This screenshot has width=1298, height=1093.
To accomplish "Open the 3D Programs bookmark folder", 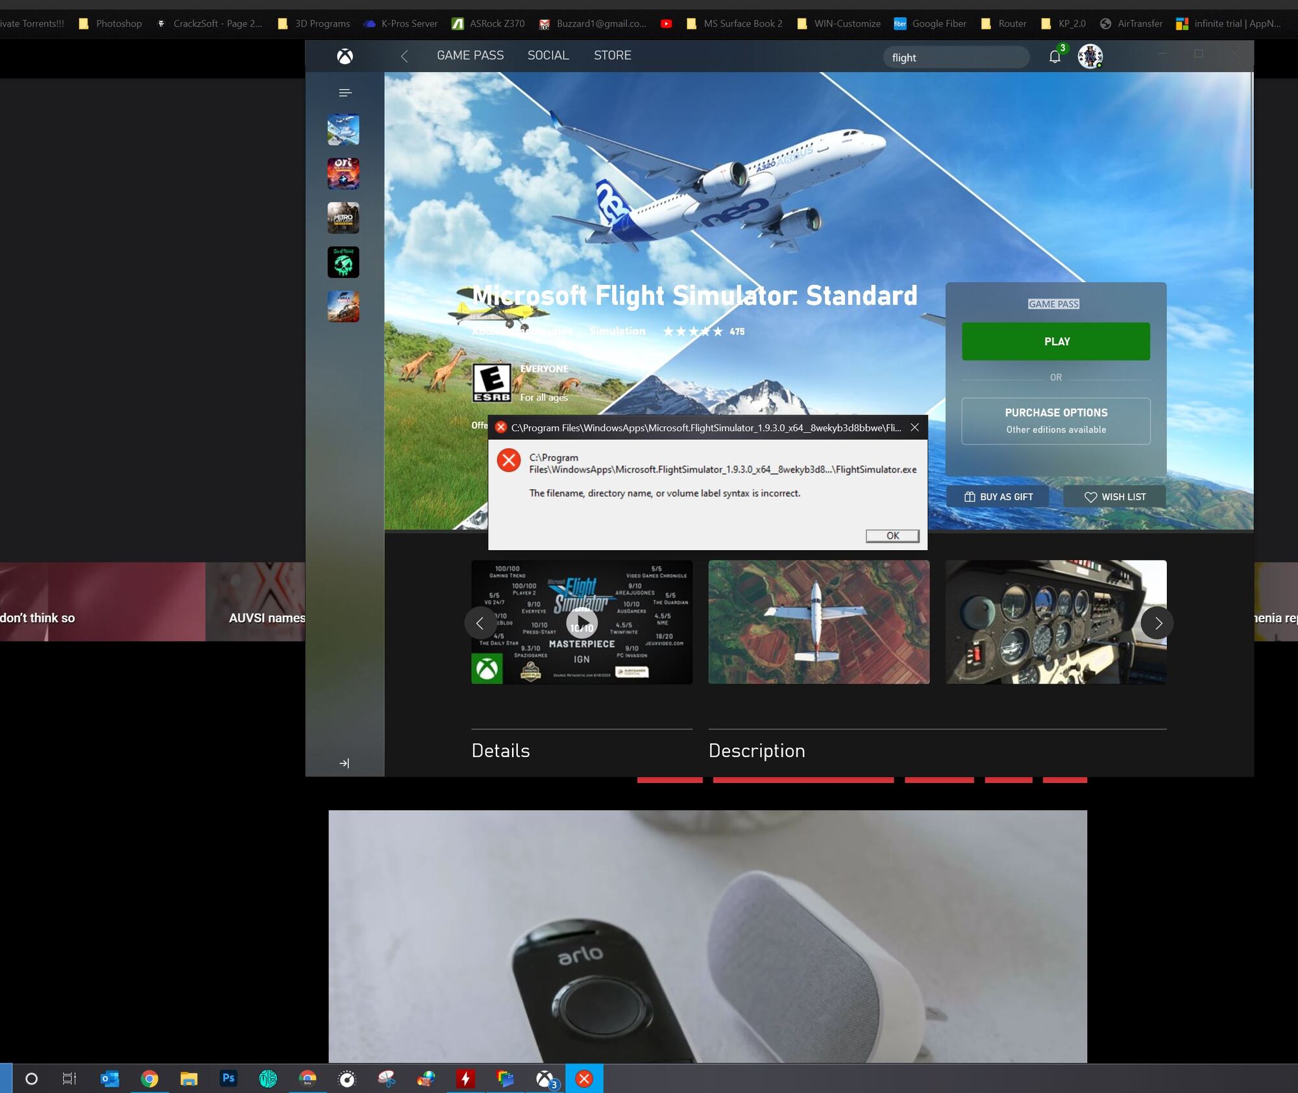I will coord(314,23).
